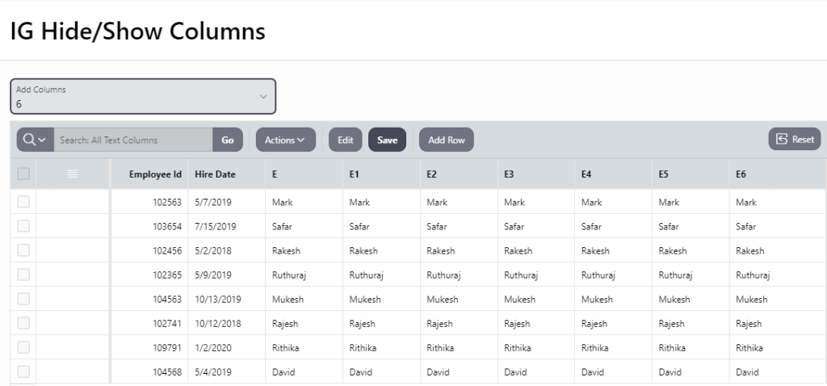The height and width of the screenshot is (386, 827).
Task: Click the Add Row button
Action: tap(446, 140)
